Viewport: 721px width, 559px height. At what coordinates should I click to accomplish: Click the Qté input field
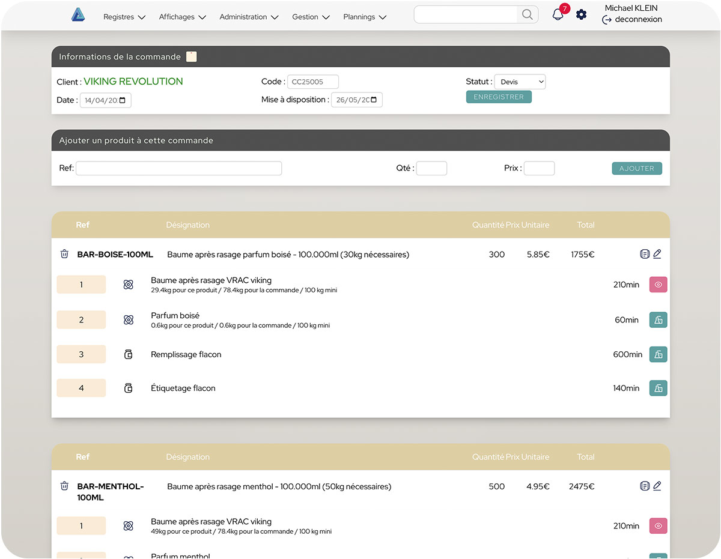431,168
